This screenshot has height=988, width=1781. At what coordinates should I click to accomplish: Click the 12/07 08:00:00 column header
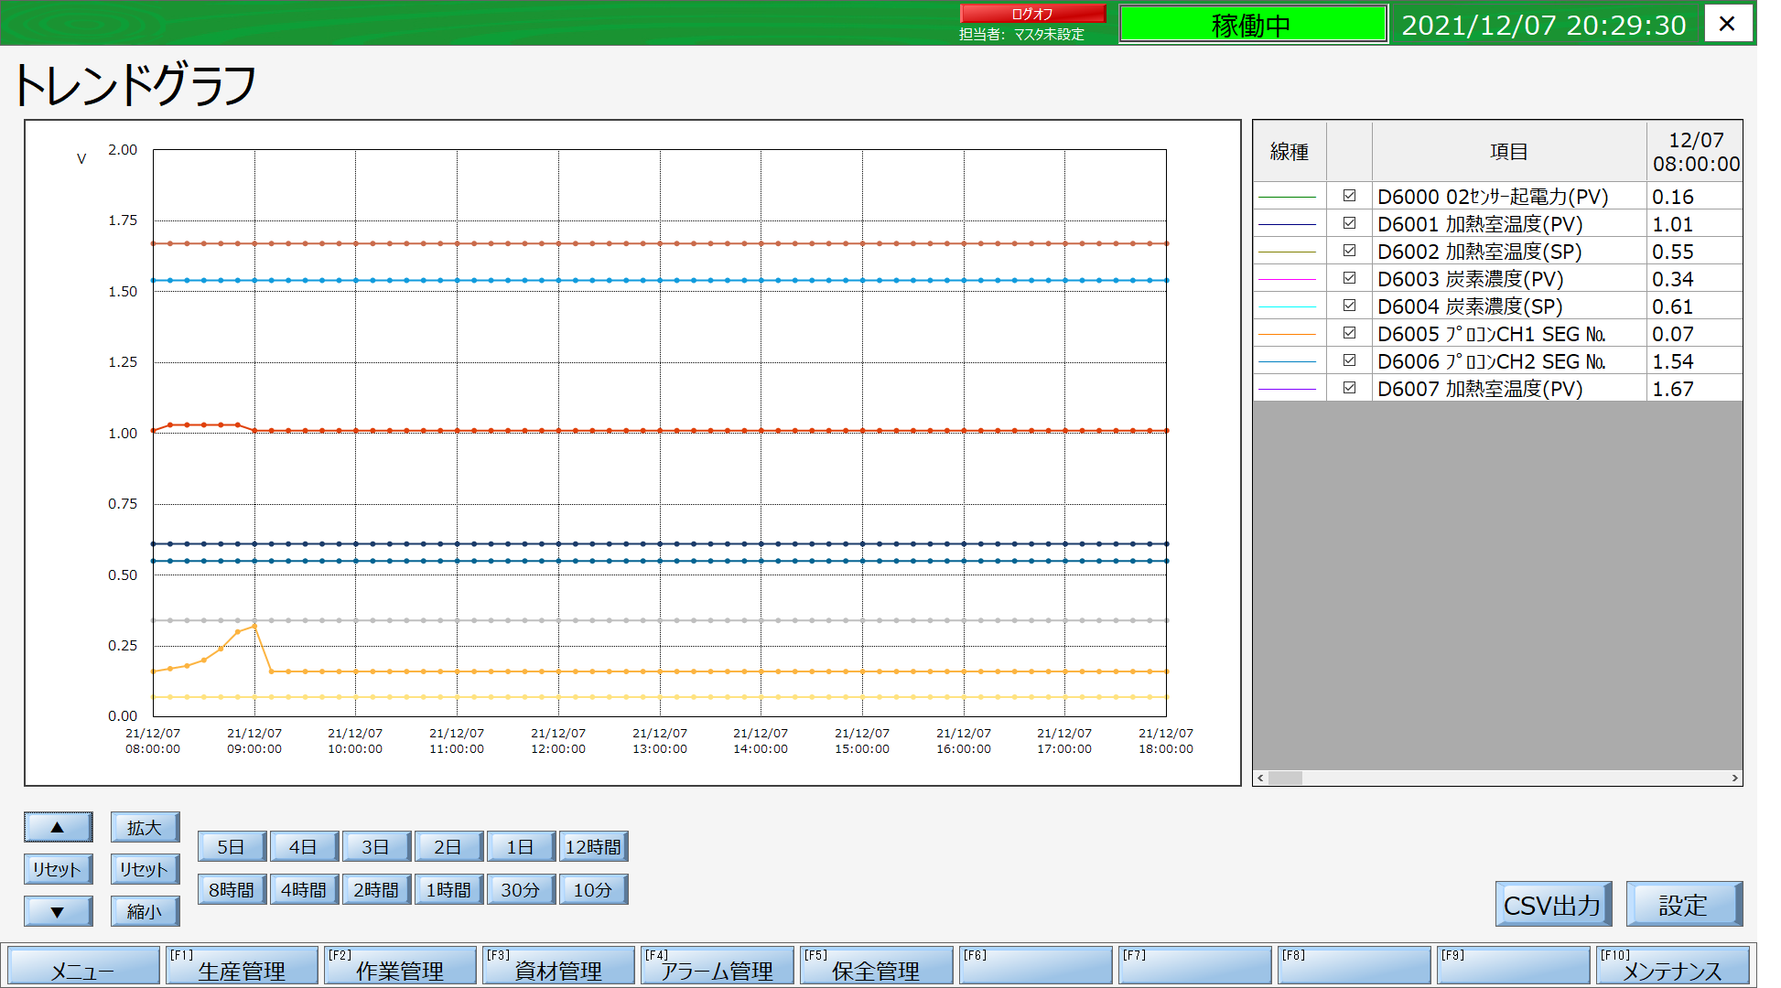(x=1695, y=152)
